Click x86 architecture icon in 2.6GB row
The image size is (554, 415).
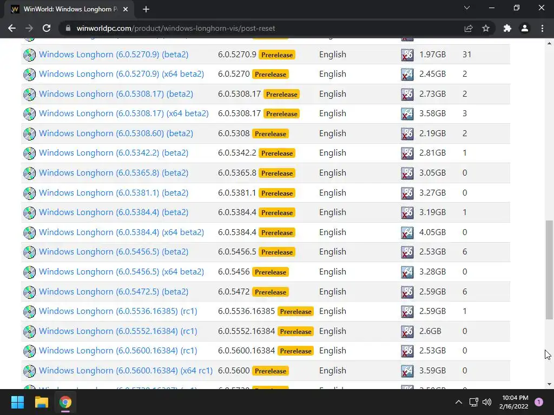[407, 331]
